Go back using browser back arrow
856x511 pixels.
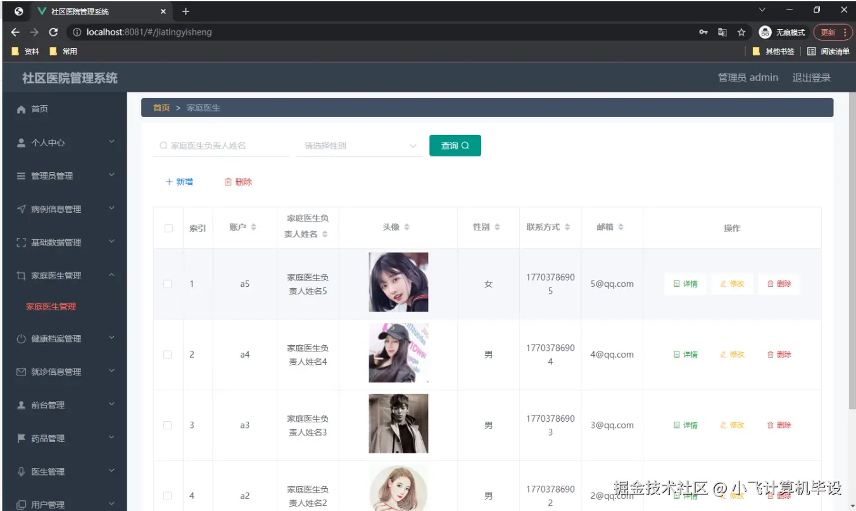15,32
